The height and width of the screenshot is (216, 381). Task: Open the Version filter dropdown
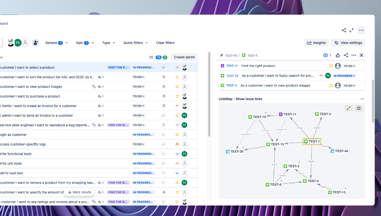pos(56,43)
